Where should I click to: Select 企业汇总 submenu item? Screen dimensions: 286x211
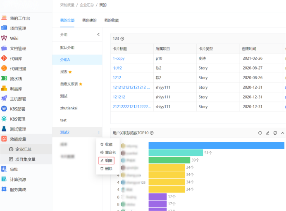coord(23,149)
